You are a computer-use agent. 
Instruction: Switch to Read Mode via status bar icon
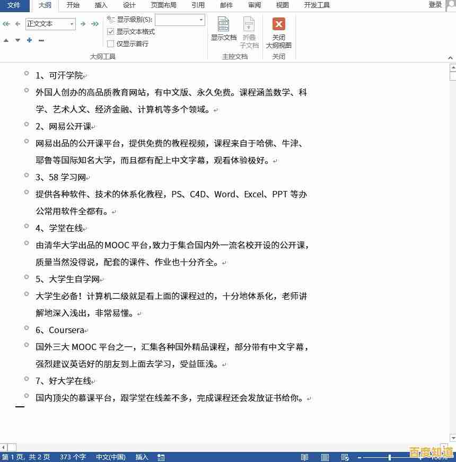click(x=304, y=457)
